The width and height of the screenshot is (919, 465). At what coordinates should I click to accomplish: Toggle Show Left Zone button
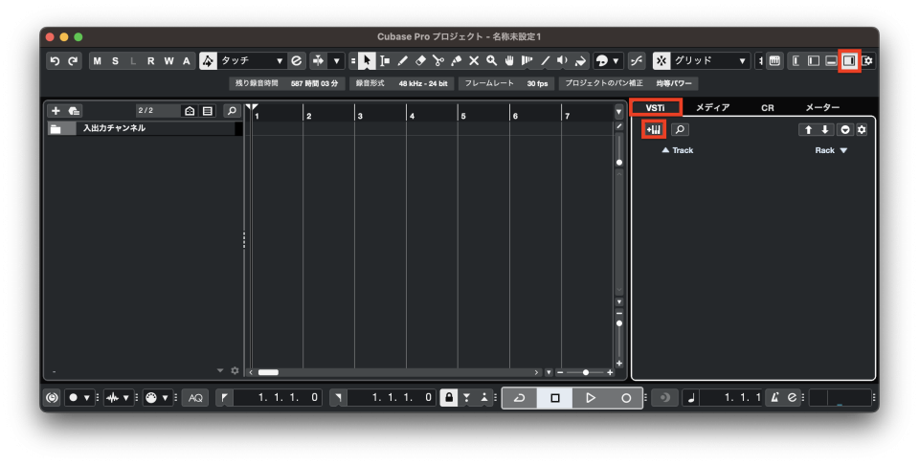click(x=814, y=61)
